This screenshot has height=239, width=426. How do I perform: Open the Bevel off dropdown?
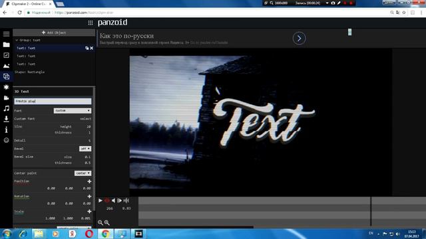tap(85, 149)
